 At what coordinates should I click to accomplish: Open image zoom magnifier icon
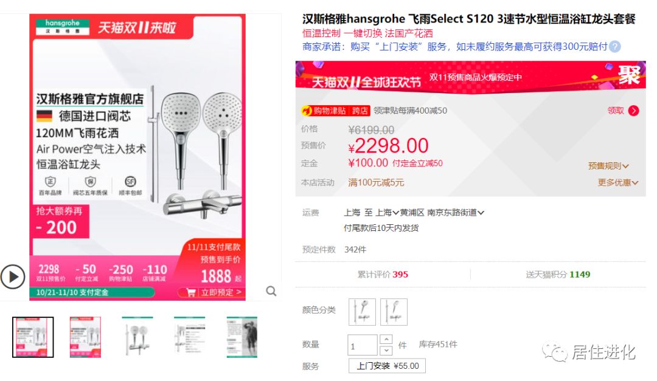(271, 291)
